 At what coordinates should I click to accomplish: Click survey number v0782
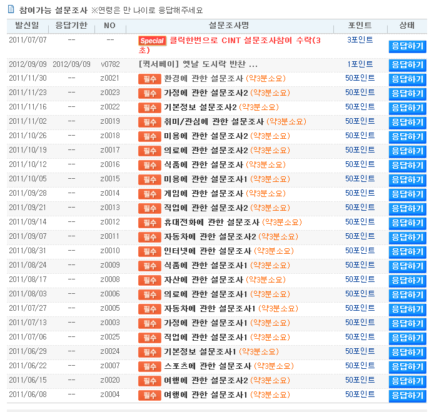(x=110, y=64)
